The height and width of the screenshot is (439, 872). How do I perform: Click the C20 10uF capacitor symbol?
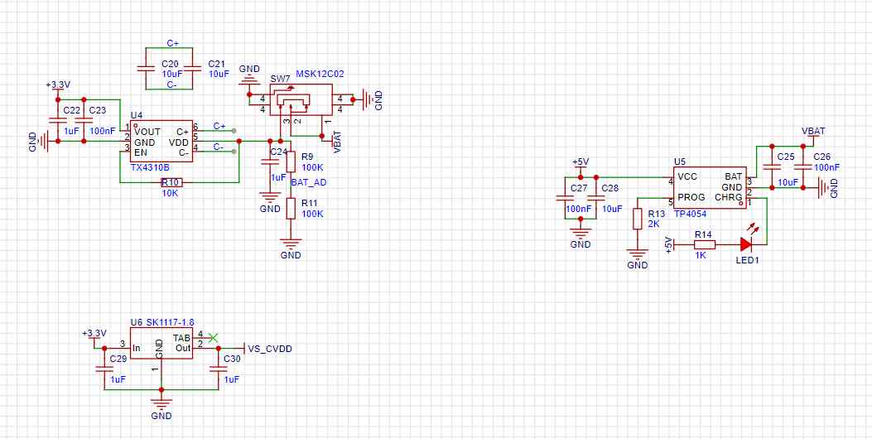click(147, 69)
